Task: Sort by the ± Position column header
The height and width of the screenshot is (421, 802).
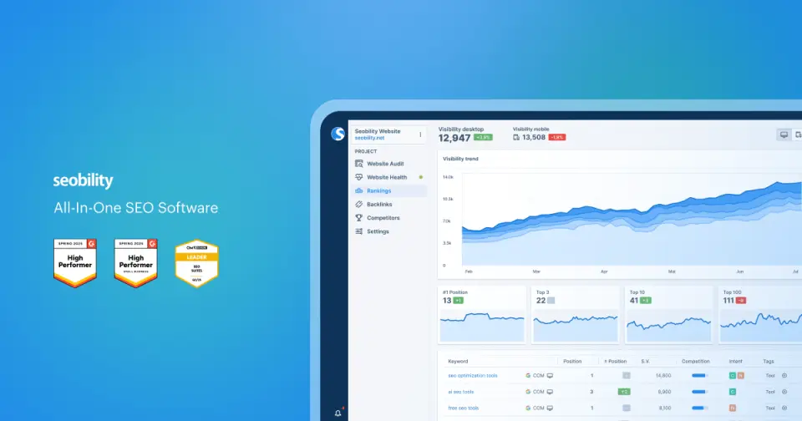Action: [616, 361]
